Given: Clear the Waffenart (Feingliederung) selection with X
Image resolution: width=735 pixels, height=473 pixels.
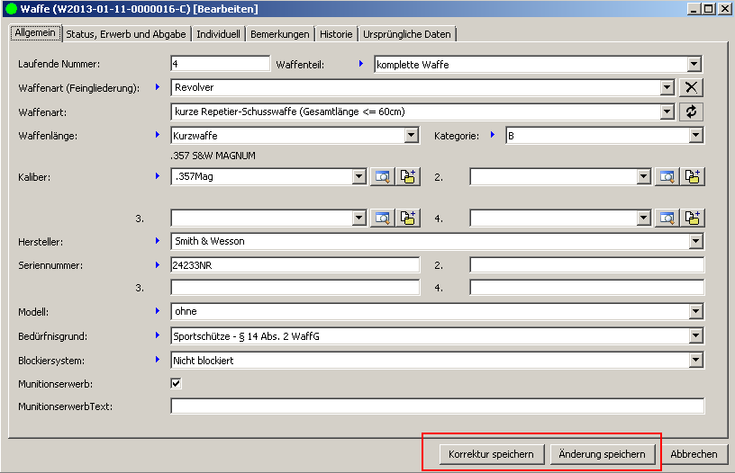Looking at the screenshot, I should pyautogui.click(x=691, y=87).
